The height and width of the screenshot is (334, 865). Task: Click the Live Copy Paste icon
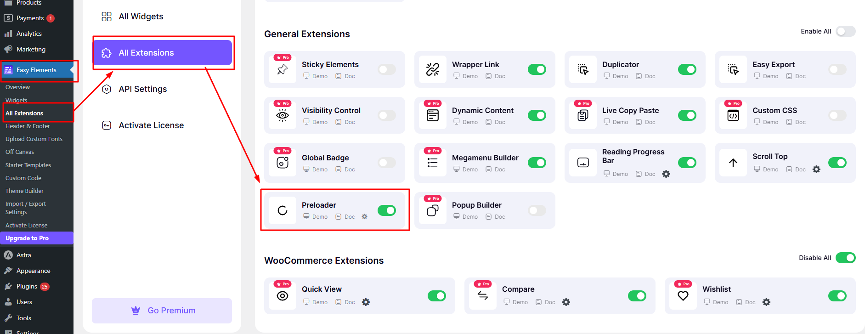click(x=583, y=115)
